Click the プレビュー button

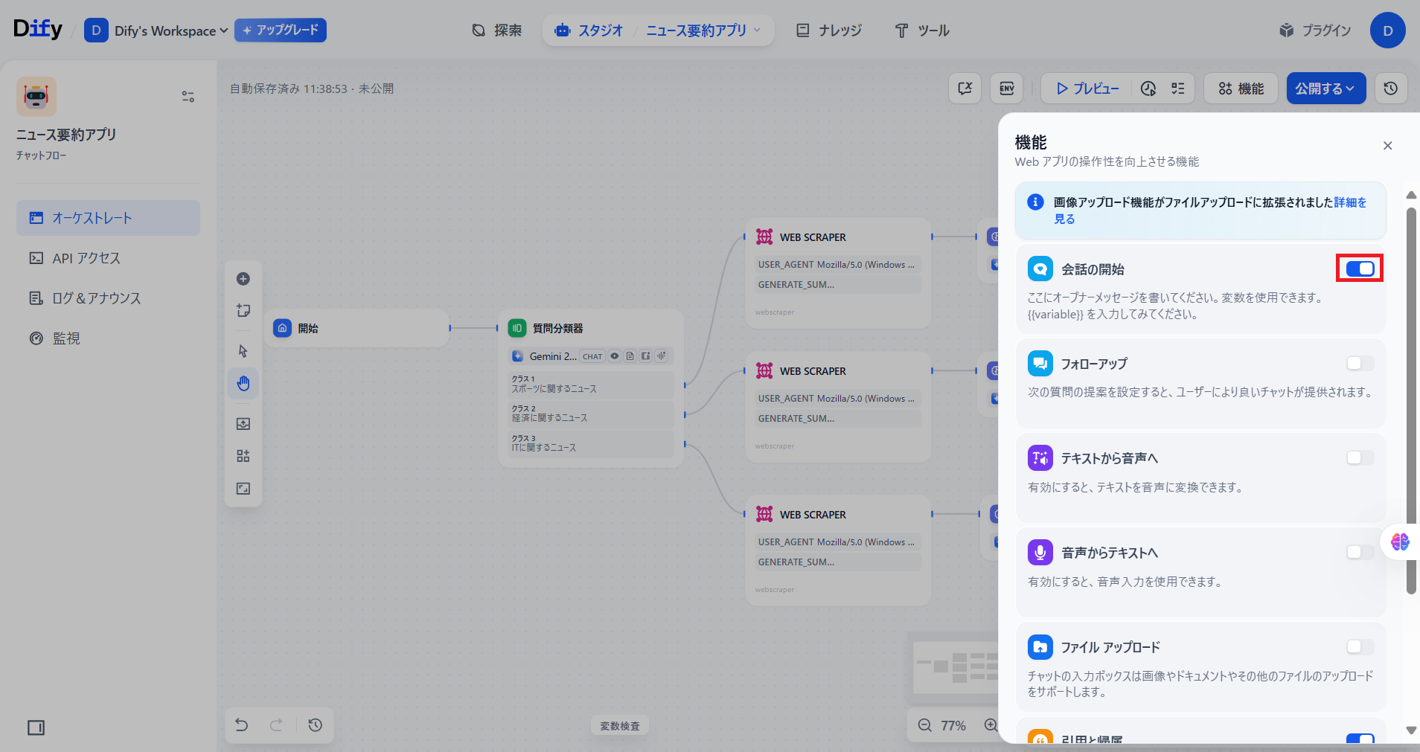coord(1087,89)
